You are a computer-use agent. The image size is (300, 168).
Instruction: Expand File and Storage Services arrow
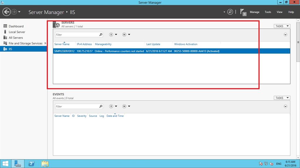click(45, 43)
